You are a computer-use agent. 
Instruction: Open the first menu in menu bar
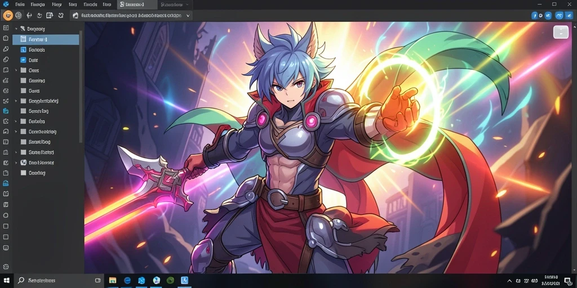(20, 4)
